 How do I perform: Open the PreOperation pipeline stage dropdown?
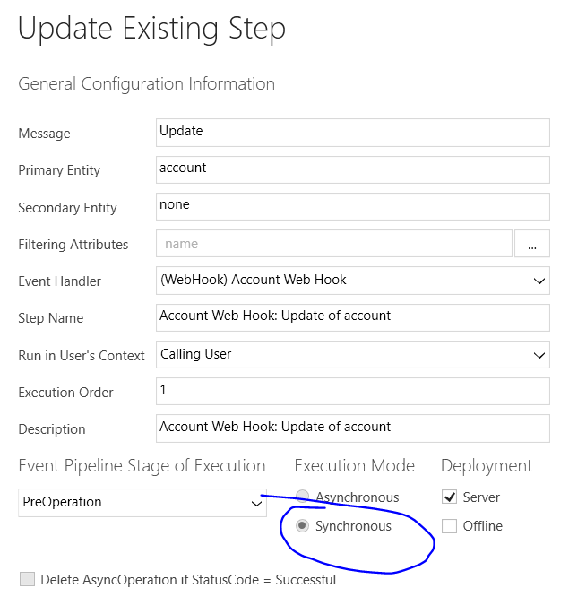pos(142,503)
